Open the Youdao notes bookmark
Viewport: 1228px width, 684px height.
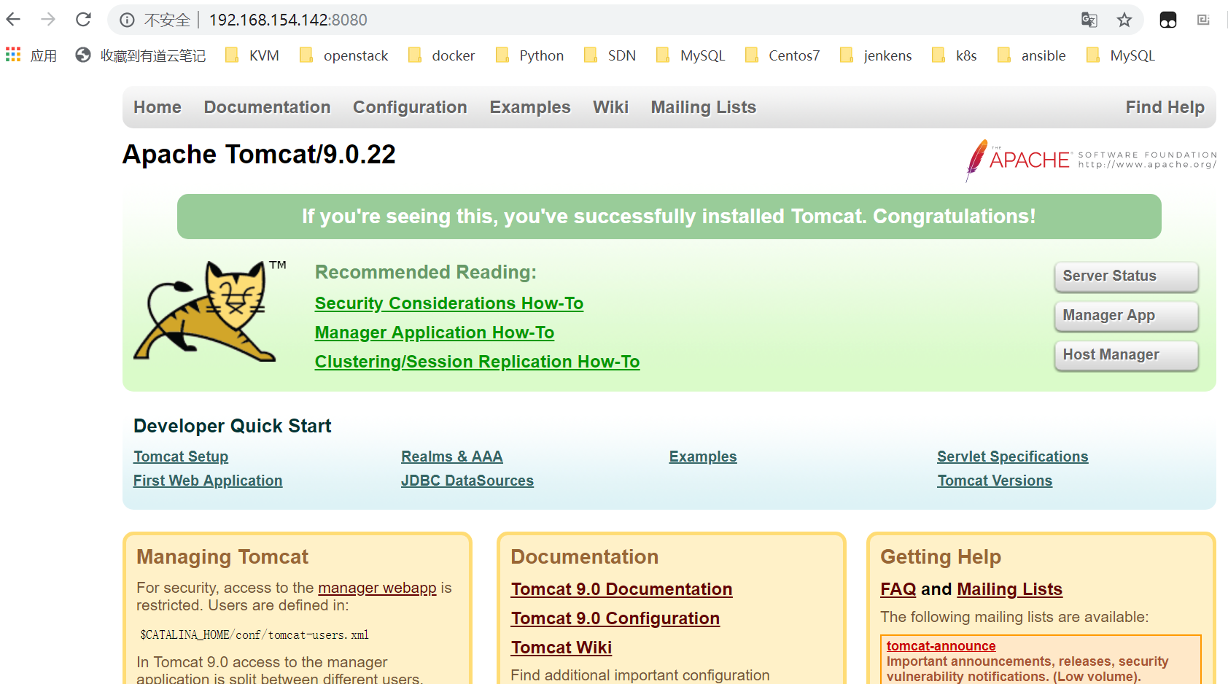(x=141, y=55)
